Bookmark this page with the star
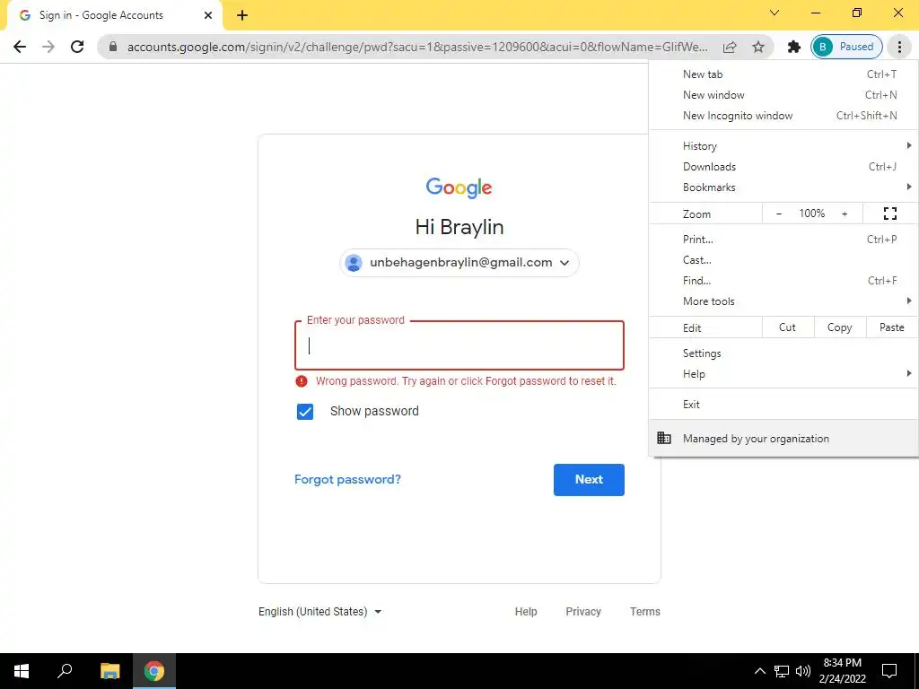Image resolution: width=919 pixels, height=689 pixels. 758,47
